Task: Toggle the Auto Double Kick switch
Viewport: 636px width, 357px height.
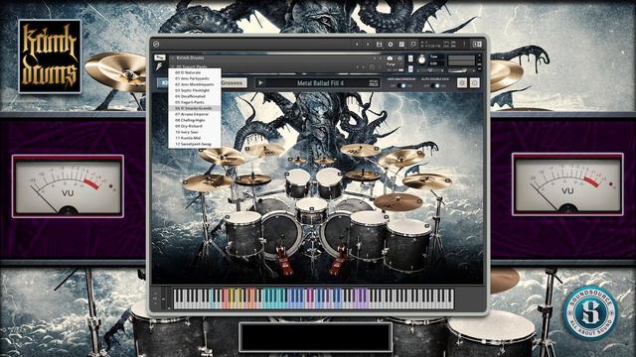Action: (434, 86)
